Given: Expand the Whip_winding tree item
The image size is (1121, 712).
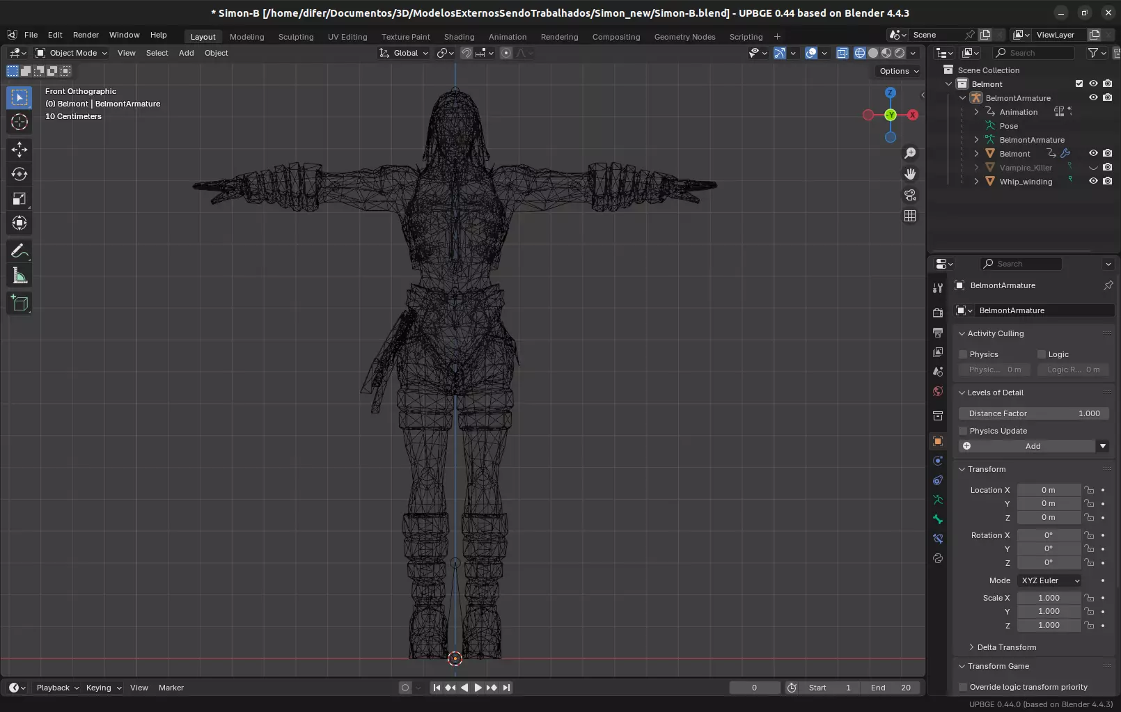Looking at the screenshot, I should (976, 182).
